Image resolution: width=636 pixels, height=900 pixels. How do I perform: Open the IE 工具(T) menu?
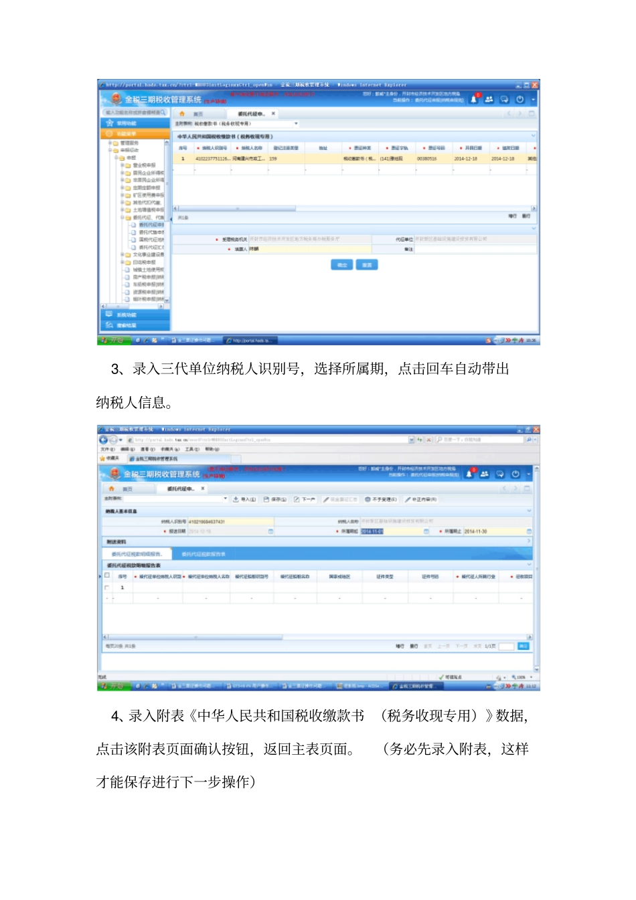tap(192, 449)
